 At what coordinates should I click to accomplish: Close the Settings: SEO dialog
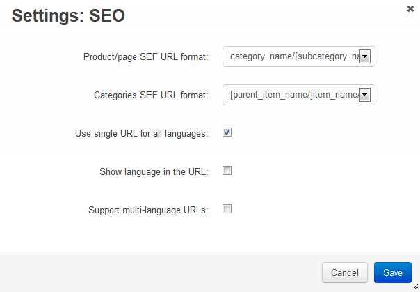(410, 9)
